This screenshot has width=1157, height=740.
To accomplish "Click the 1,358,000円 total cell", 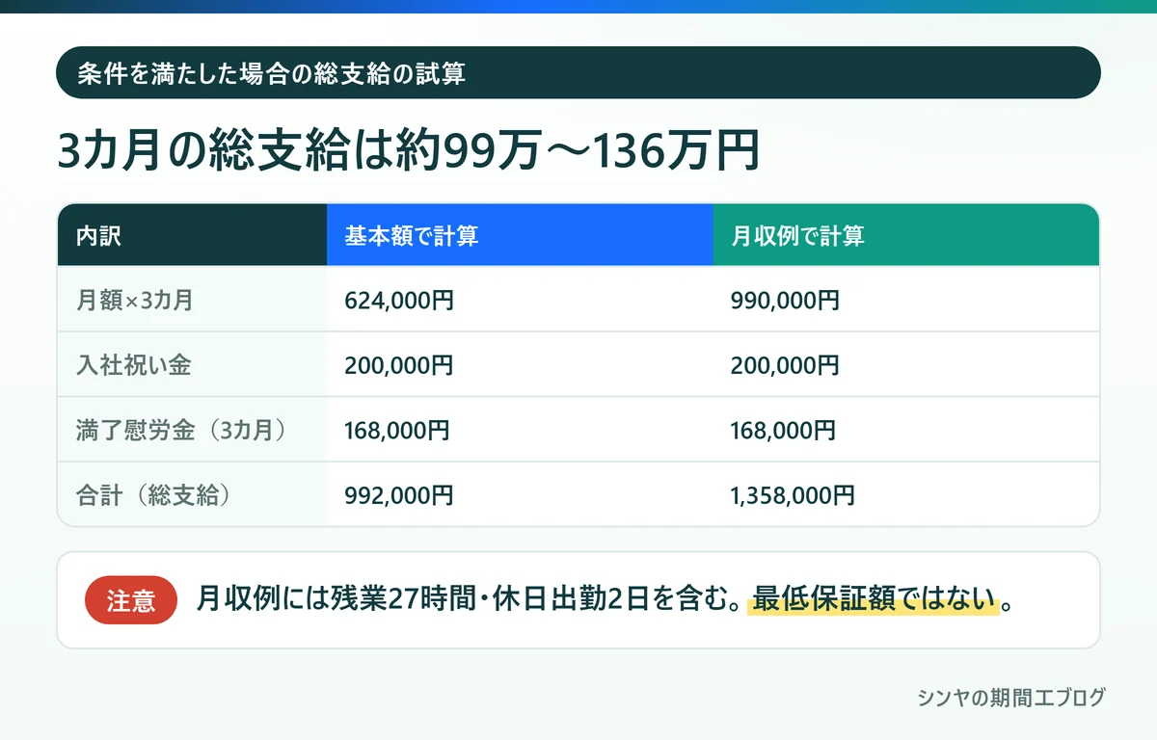I will (793, 495).
